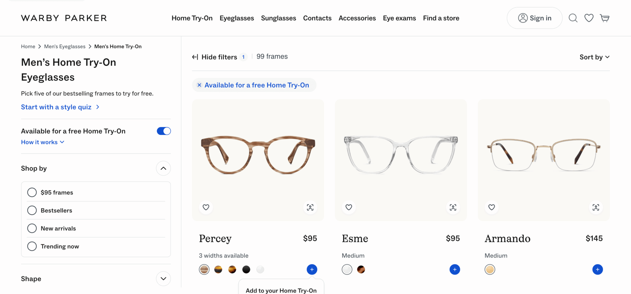Open the Percey glasses product image

pyautogui.click(x=258, y=155)
